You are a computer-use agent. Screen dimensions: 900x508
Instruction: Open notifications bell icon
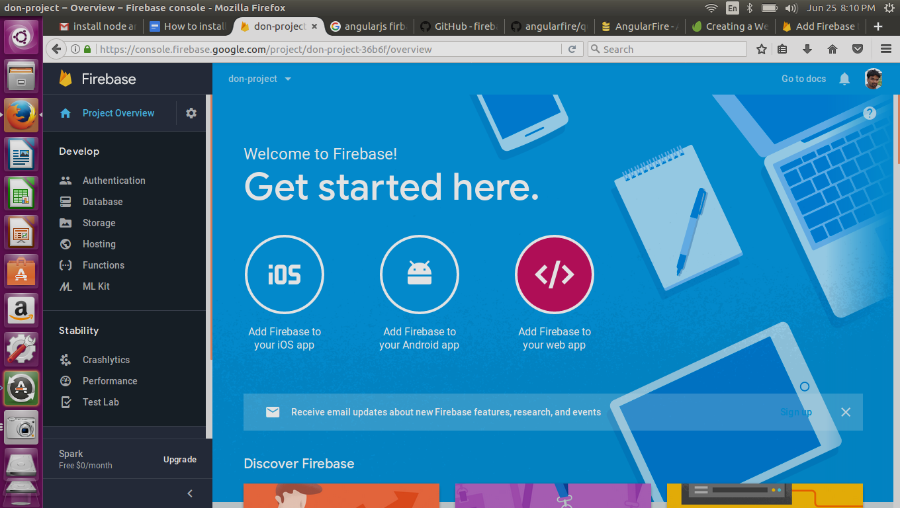click(x=844, y=79)
